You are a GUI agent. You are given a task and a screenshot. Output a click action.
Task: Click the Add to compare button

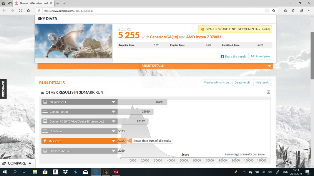260,56
